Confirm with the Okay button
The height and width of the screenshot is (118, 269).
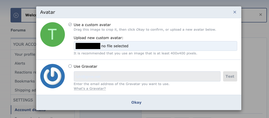136,102
